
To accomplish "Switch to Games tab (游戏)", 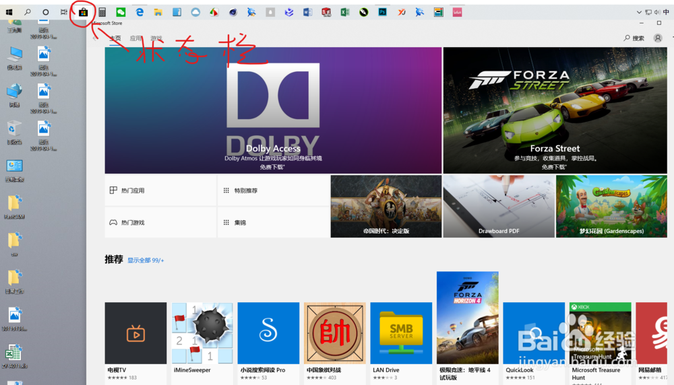I will [x=156, y=38].
